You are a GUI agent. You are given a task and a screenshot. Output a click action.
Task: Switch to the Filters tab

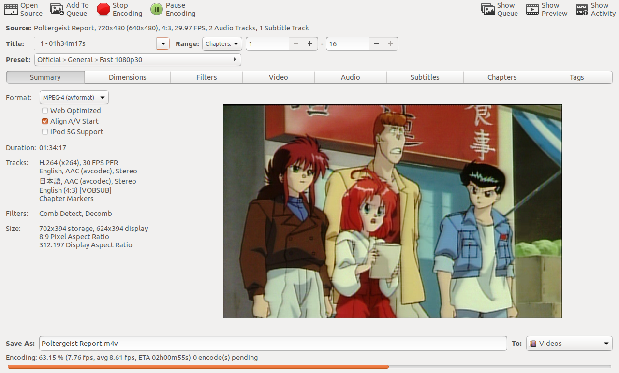[206, 77]
